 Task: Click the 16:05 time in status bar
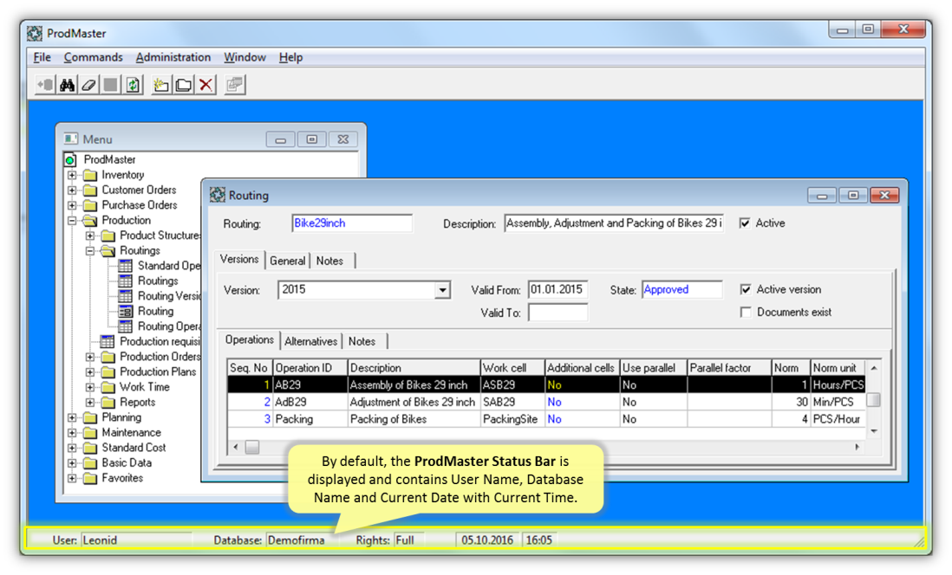point(539,539)
